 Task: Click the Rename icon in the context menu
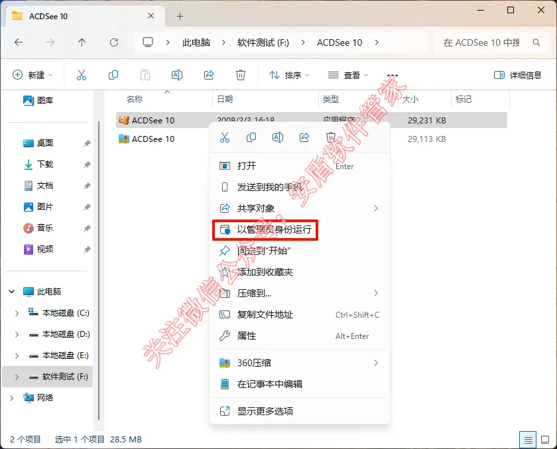278,137
